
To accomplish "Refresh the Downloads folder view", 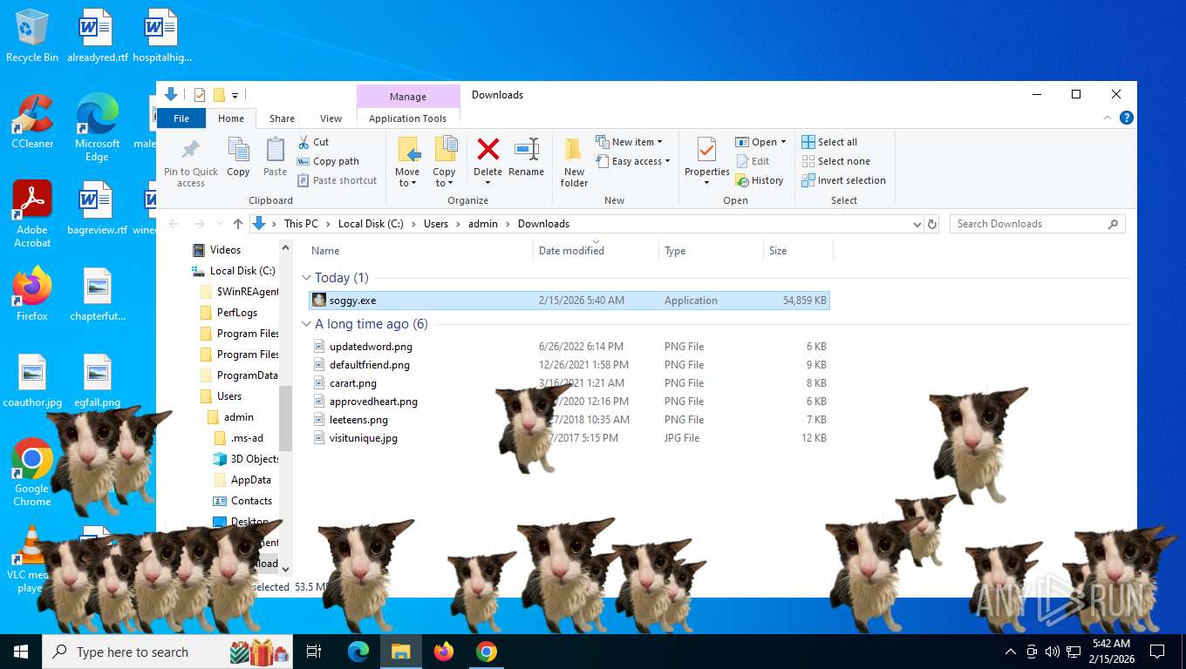I will click(932, 224).
